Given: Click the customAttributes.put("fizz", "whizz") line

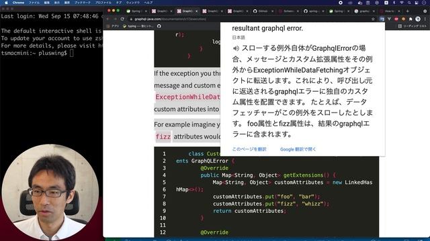Looking at the screenshot, I should (x=271, y=204).
